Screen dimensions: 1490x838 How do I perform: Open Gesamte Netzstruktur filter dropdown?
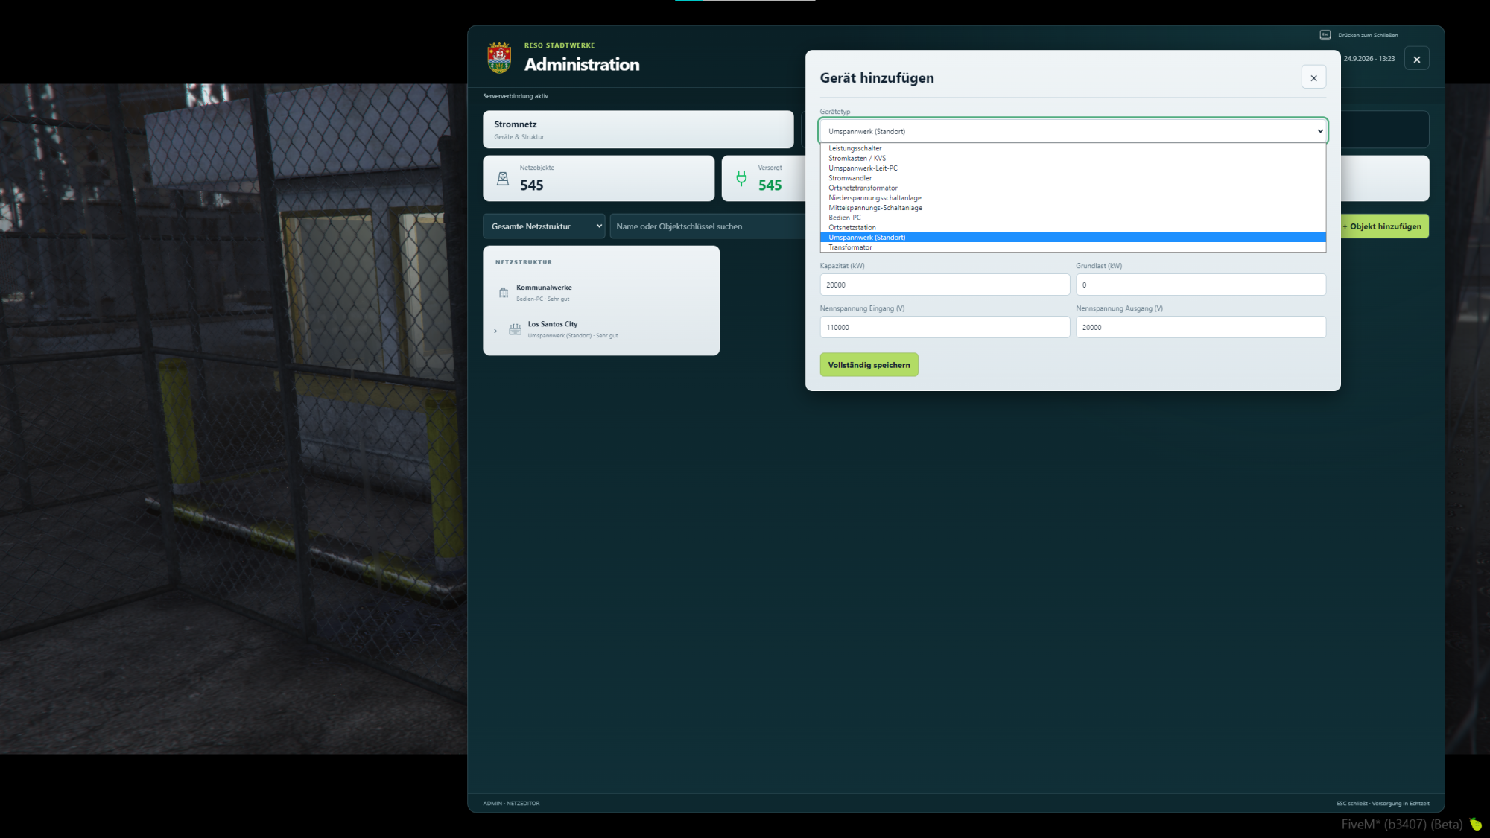click(544, 226)
